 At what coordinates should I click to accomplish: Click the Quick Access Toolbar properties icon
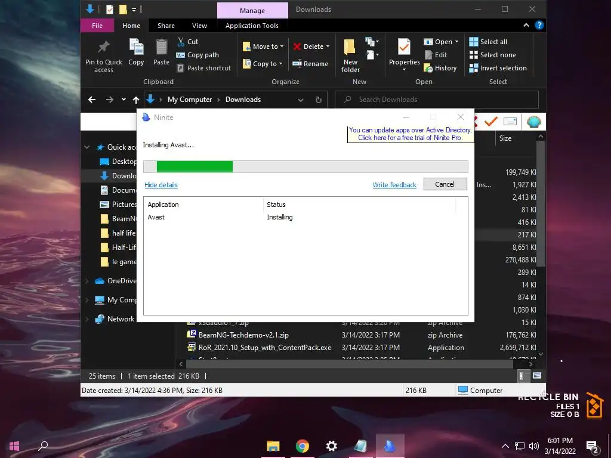(110, 10)
